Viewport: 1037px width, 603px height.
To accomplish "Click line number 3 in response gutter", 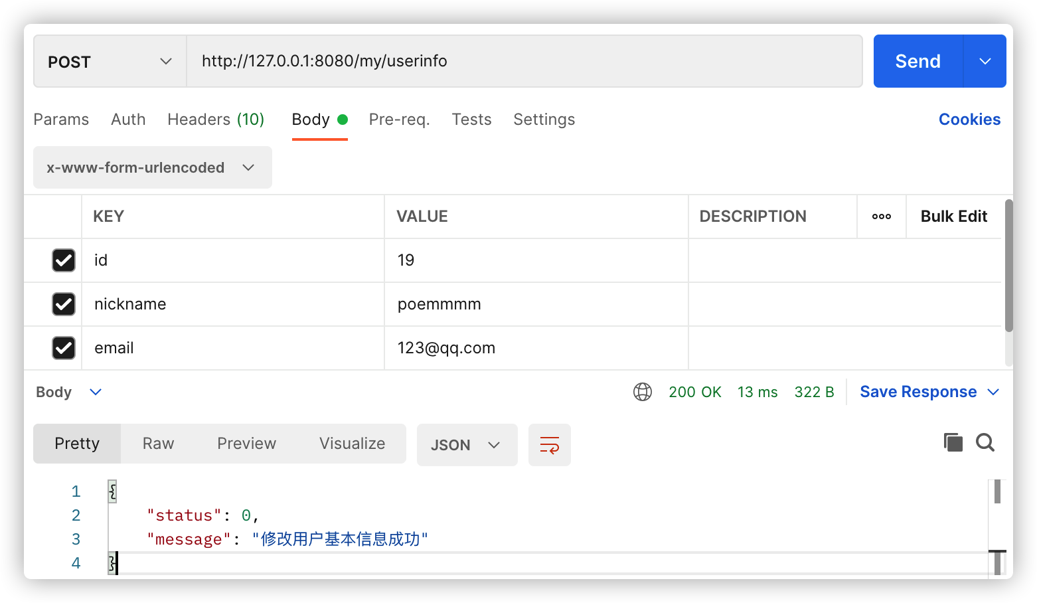I will pyautogui.click(x=76, y=539).
